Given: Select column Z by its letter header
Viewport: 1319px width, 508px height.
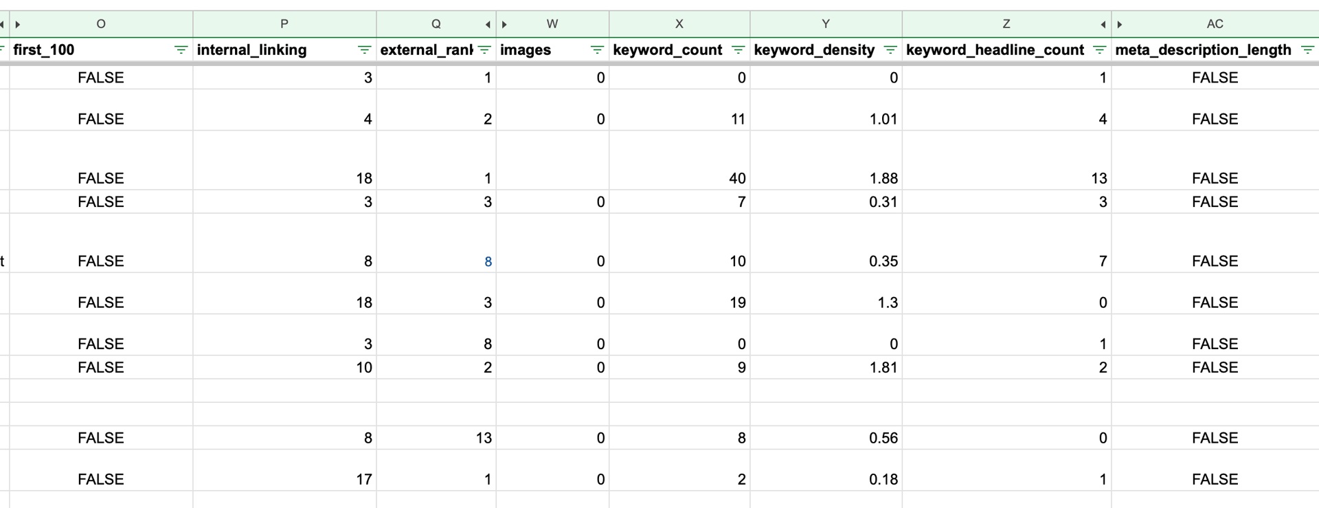Looking at the screenshot, I should (1006, 24).
